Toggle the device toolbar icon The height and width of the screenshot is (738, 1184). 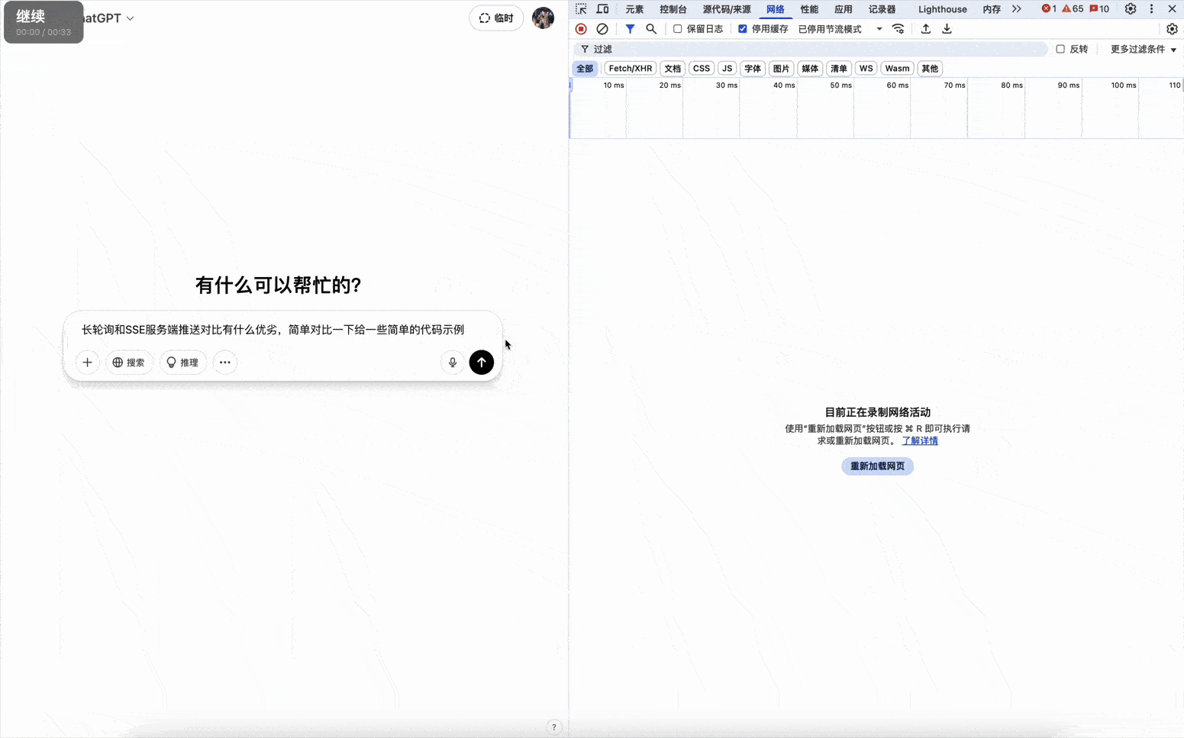click(602, 8)
